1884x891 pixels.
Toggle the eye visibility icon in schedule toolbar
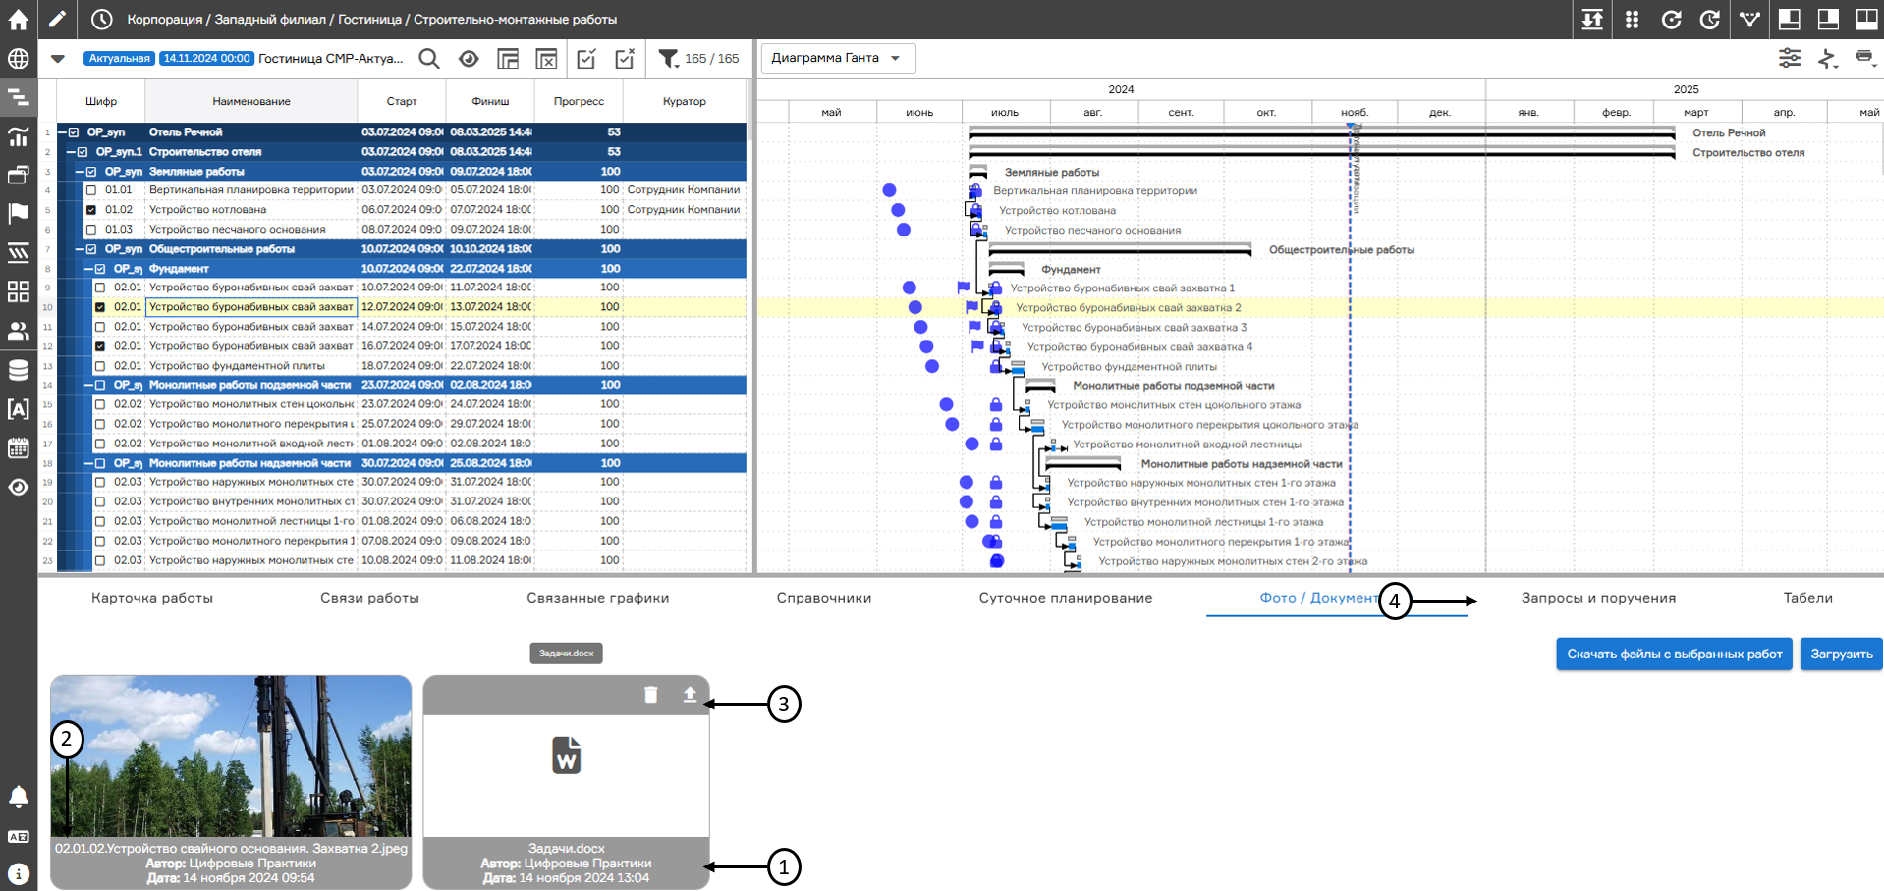(x=469, y=59)
